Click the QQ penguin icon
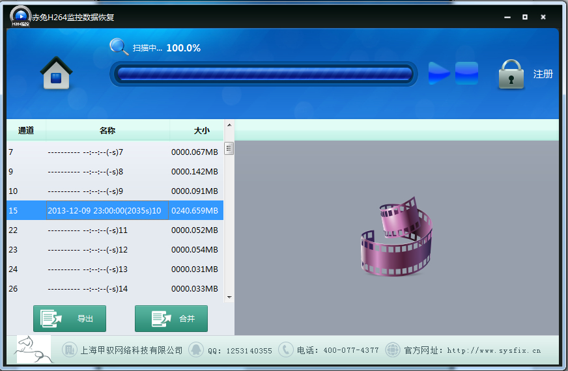 point(196,350)
